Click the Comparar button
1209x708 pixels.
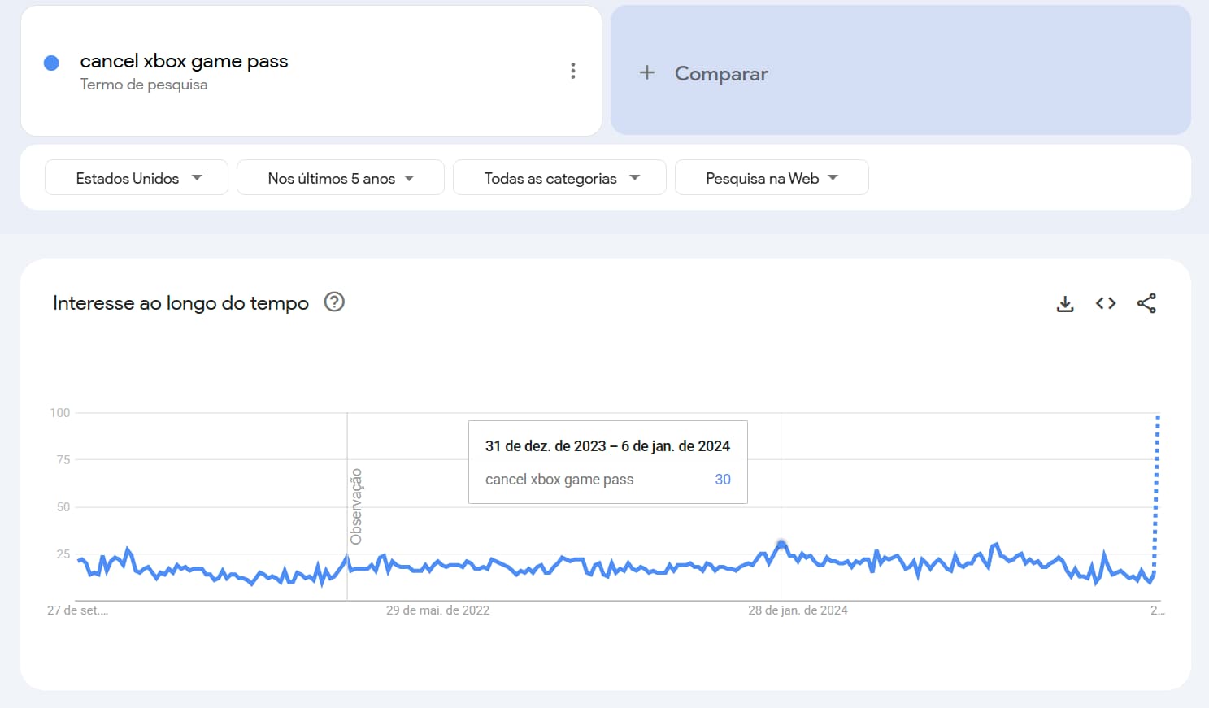720,73
